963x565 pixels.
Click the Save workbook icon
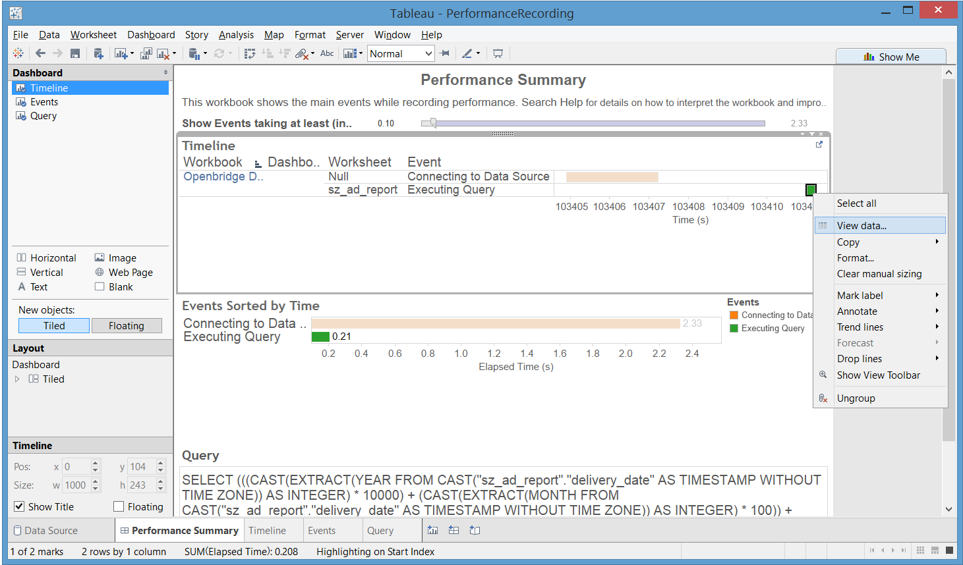(74, 53)
